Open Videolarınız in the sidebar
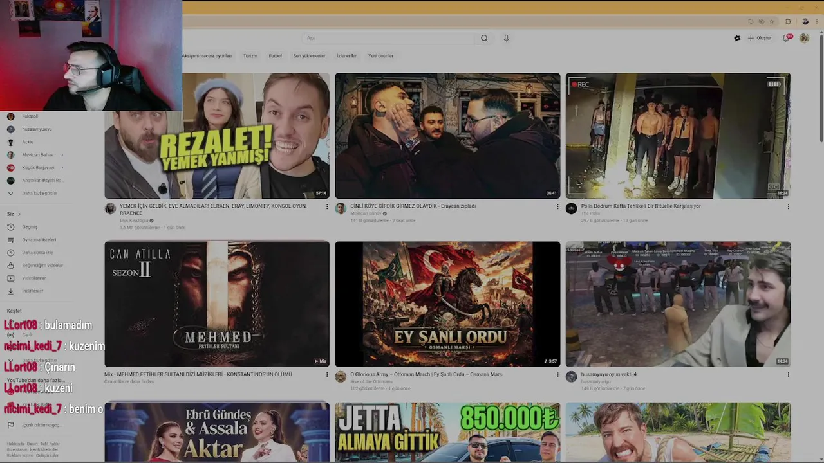Screen dimensions: 824x463 [x=26, y=278]
